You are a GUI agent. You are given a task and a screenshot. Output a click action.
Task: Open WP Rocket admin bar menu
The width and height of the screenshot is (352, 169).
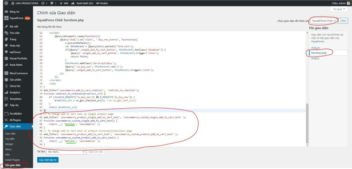click(x=102, y=3)
